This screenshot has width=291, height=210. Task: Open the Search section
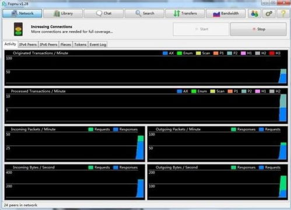[x=145, y=13]
